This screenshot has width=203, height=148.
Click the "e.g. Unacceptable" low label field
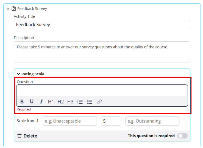pyautogui.click(x=70, y=121)
